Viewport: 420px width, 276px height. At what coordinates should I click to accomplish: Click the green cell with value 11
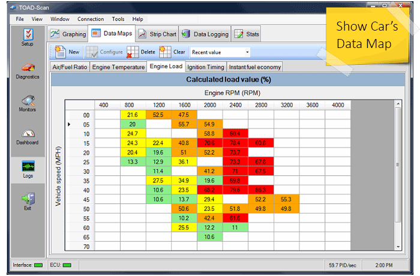235,227
